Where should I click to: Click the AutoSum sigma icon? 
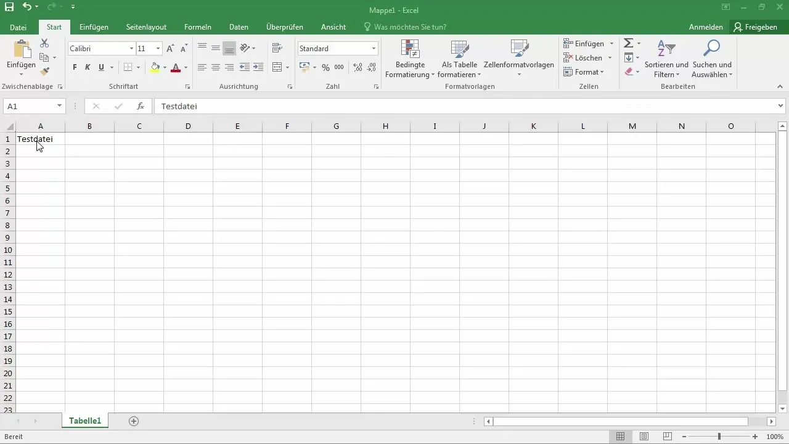(x=628, y=43)
